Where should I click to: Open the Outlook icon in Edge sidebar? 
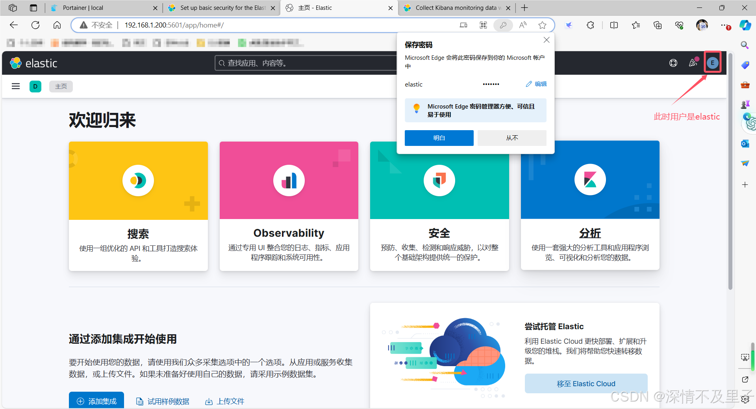[x=745, y=144]
